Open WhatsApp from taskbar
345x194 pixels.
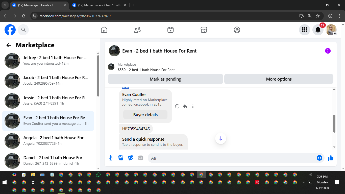click(98, 175)
